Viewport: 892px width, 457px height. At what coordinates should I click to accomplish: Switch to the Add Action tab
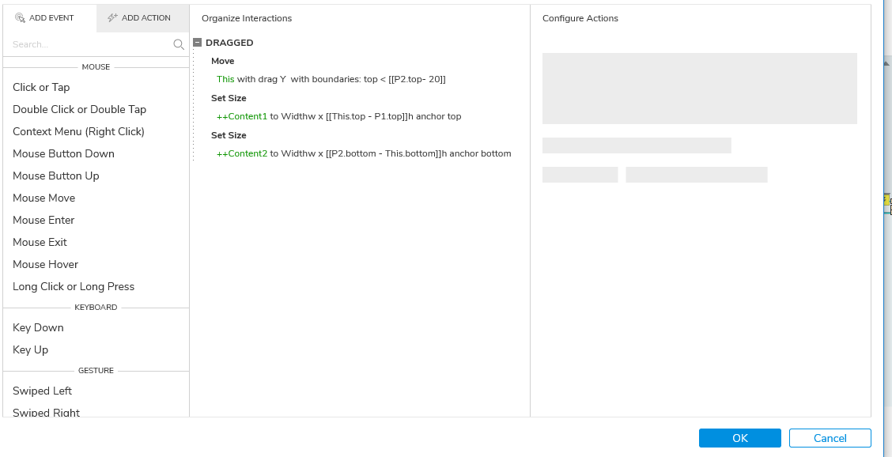tap(143, 18)
